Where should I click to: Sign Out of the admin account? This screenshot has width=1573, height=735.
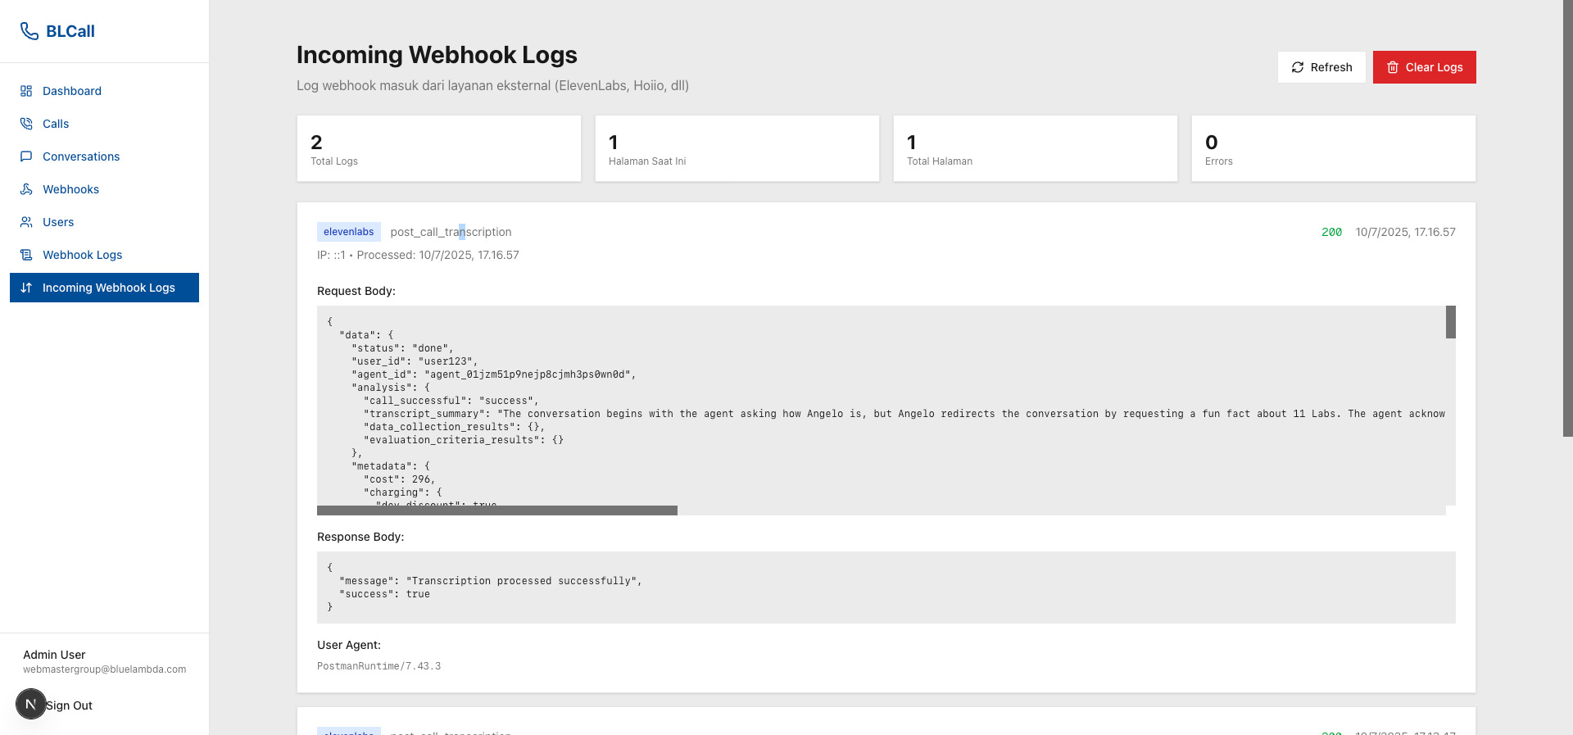pos(69,706)
